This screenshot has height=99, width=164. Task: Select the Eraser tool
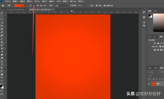pos(2,48)
